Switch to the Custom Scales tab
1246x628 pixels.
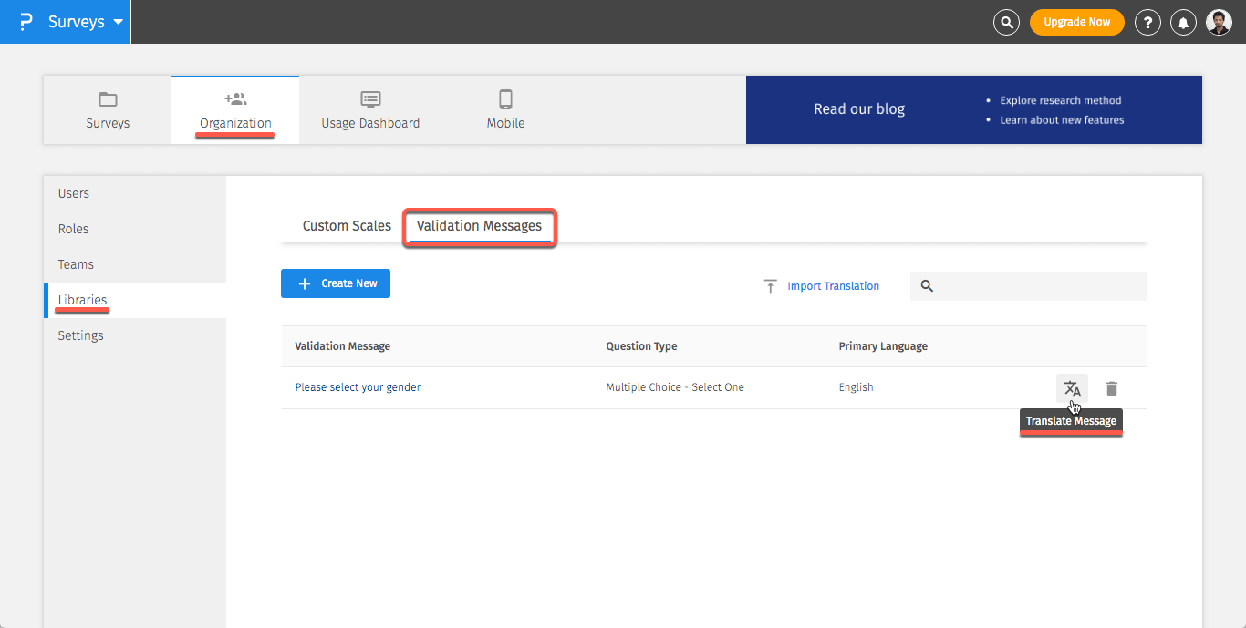pos(347,226)
